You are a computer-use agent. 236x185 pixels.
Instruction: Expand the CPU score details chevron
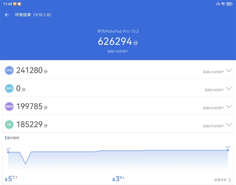click(x=229, y=70)
